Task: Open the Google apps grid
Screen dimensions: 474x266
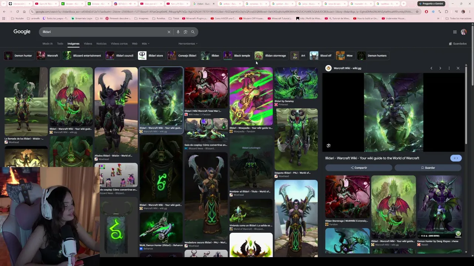Action: point(455,32)
